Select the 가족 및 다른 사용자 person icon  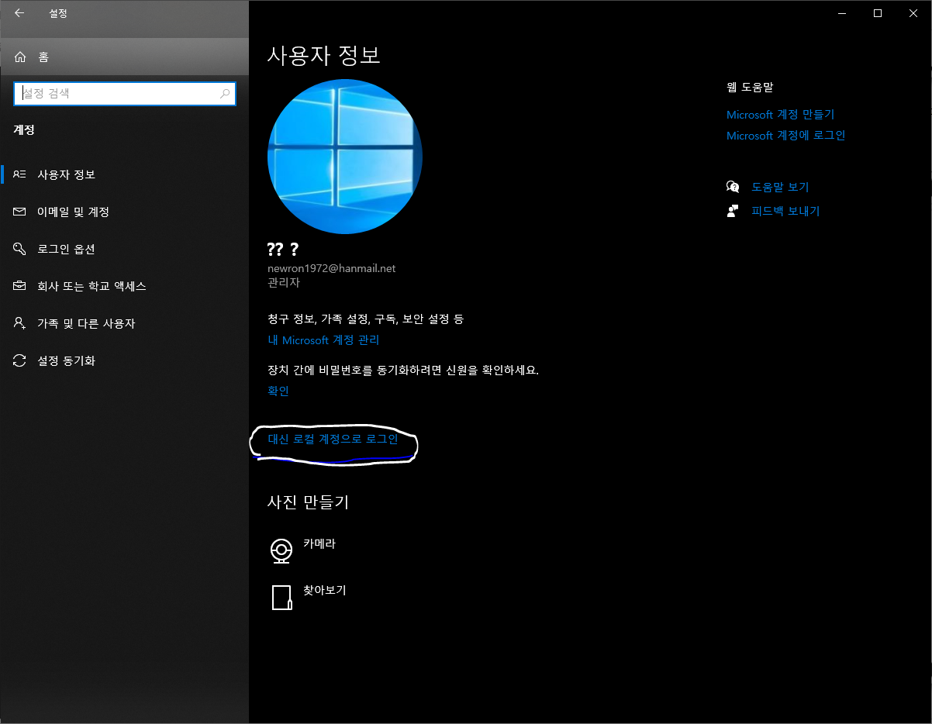(x=20, y=323)
